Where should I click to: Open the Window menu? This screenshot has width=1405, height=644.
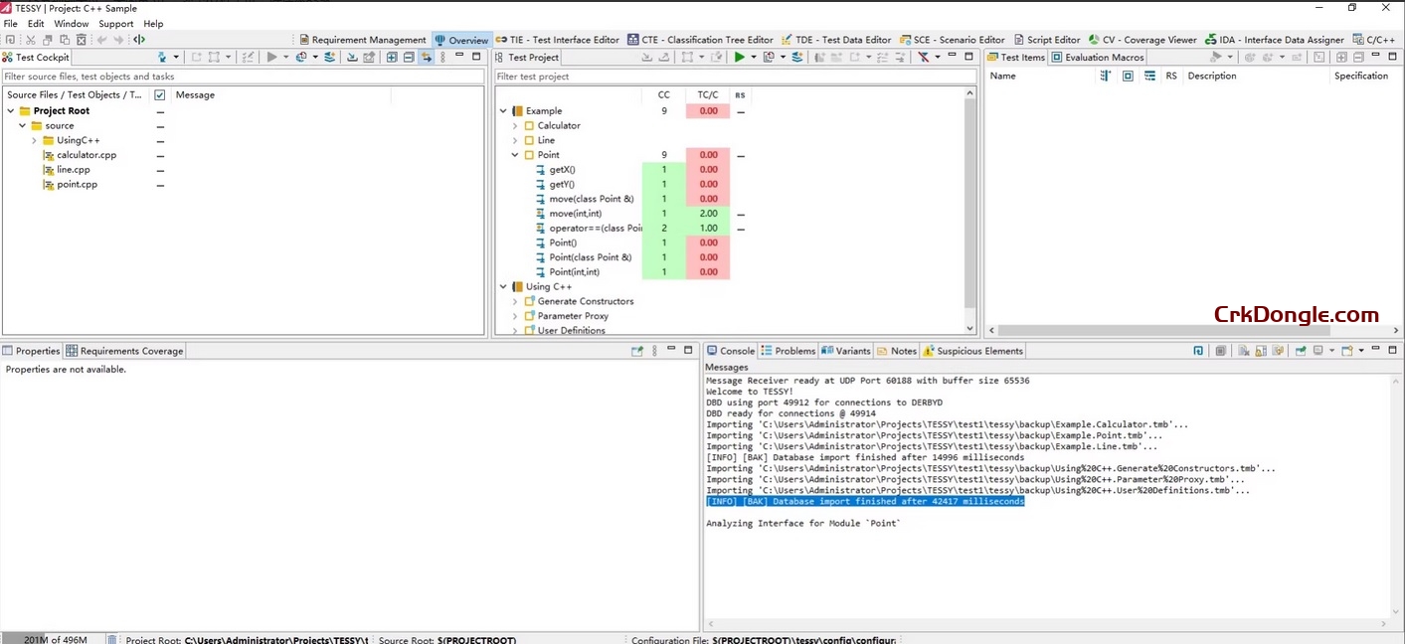71,23
